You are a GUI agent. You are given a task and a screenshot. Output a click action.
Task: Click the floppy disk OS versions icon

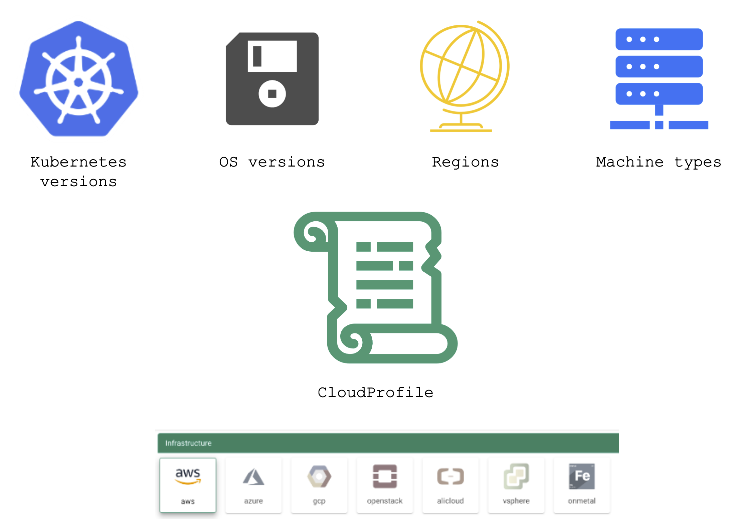click(x=272, y=79)
